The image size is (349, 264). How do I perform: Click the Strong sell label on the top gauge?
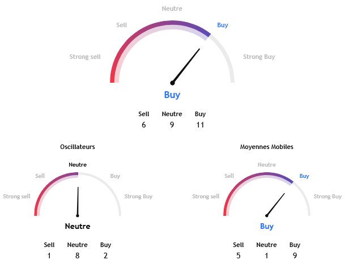(85, 57)
